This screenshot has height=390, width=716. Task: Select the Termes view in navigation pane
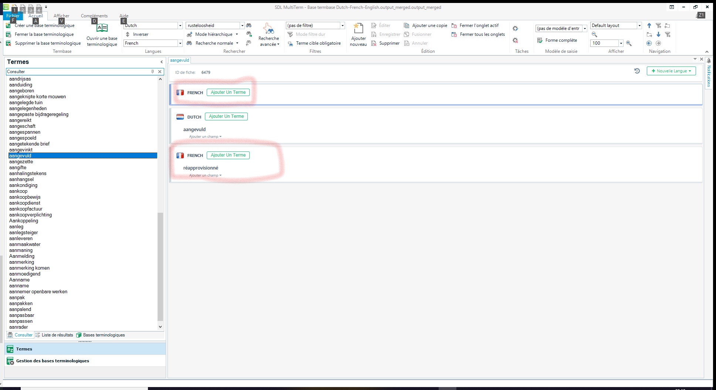coord(85,349)
